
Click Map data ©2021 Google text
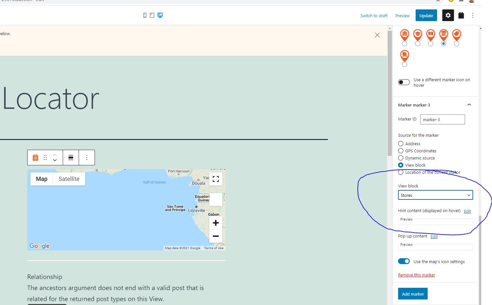pyautogui.click(x=182, y=248)
